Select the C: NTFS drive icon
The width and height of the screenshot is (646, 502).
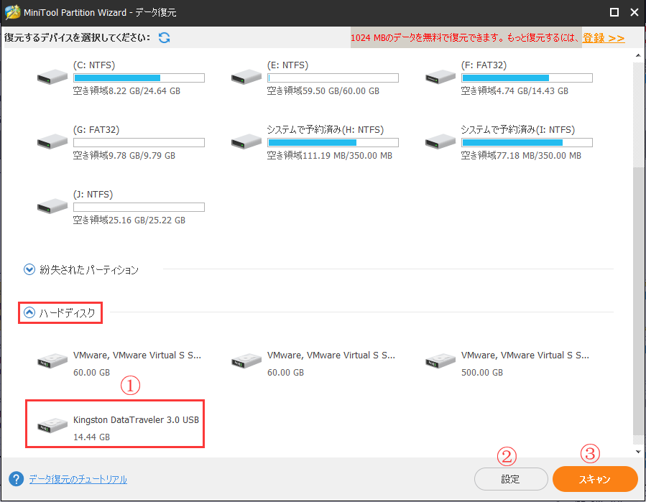pyautogui.click(x=52, y=77)
